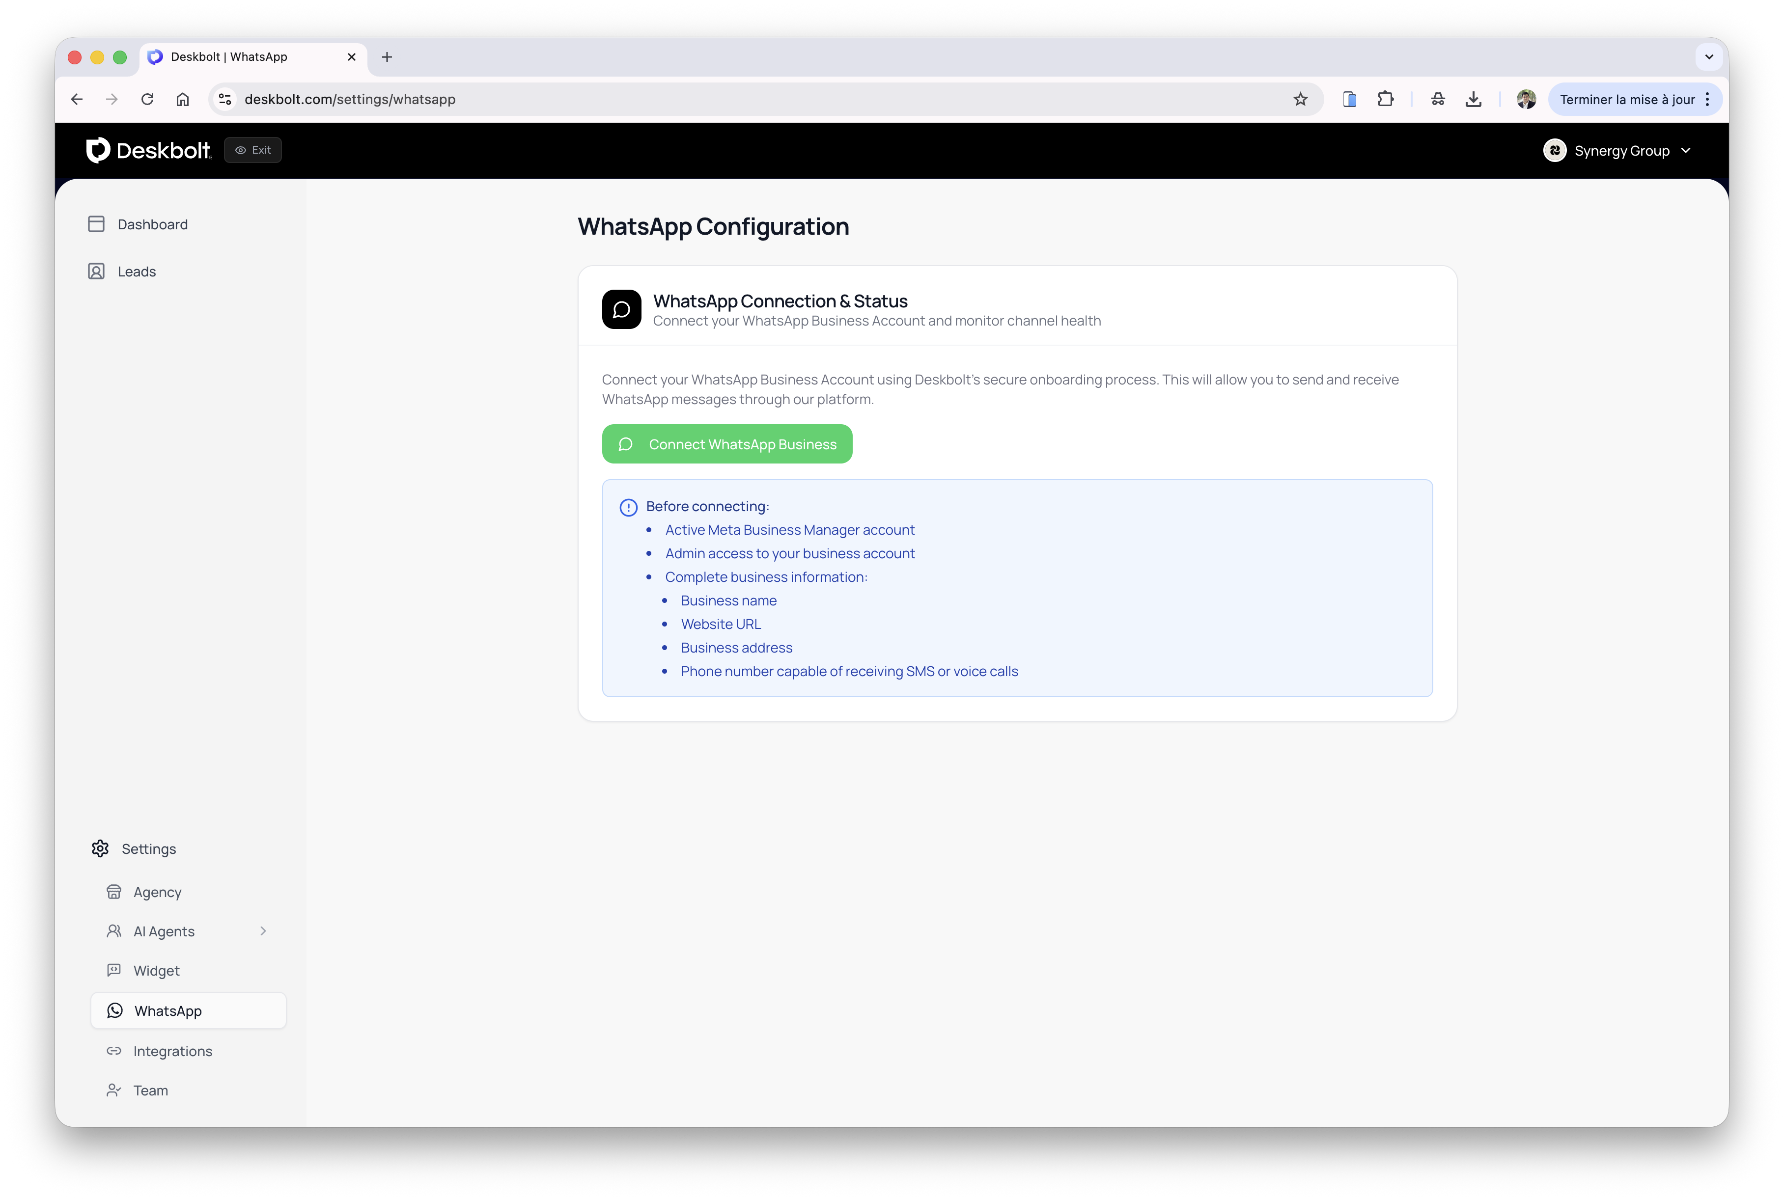This screenshot has height=1200, width=1784.
Task: Open Integrations settings
Action: 172,1051
